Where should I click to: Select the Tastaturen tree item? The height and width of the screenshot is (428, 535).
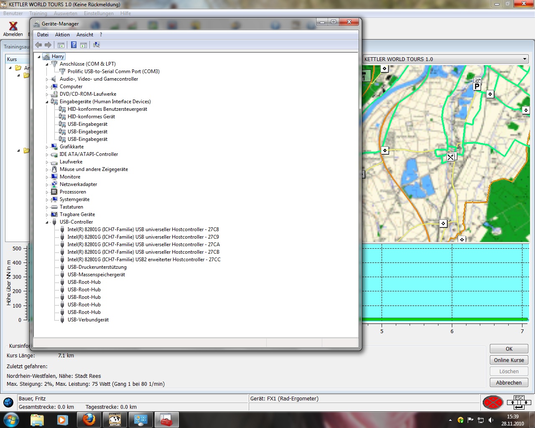coord(71,207)
